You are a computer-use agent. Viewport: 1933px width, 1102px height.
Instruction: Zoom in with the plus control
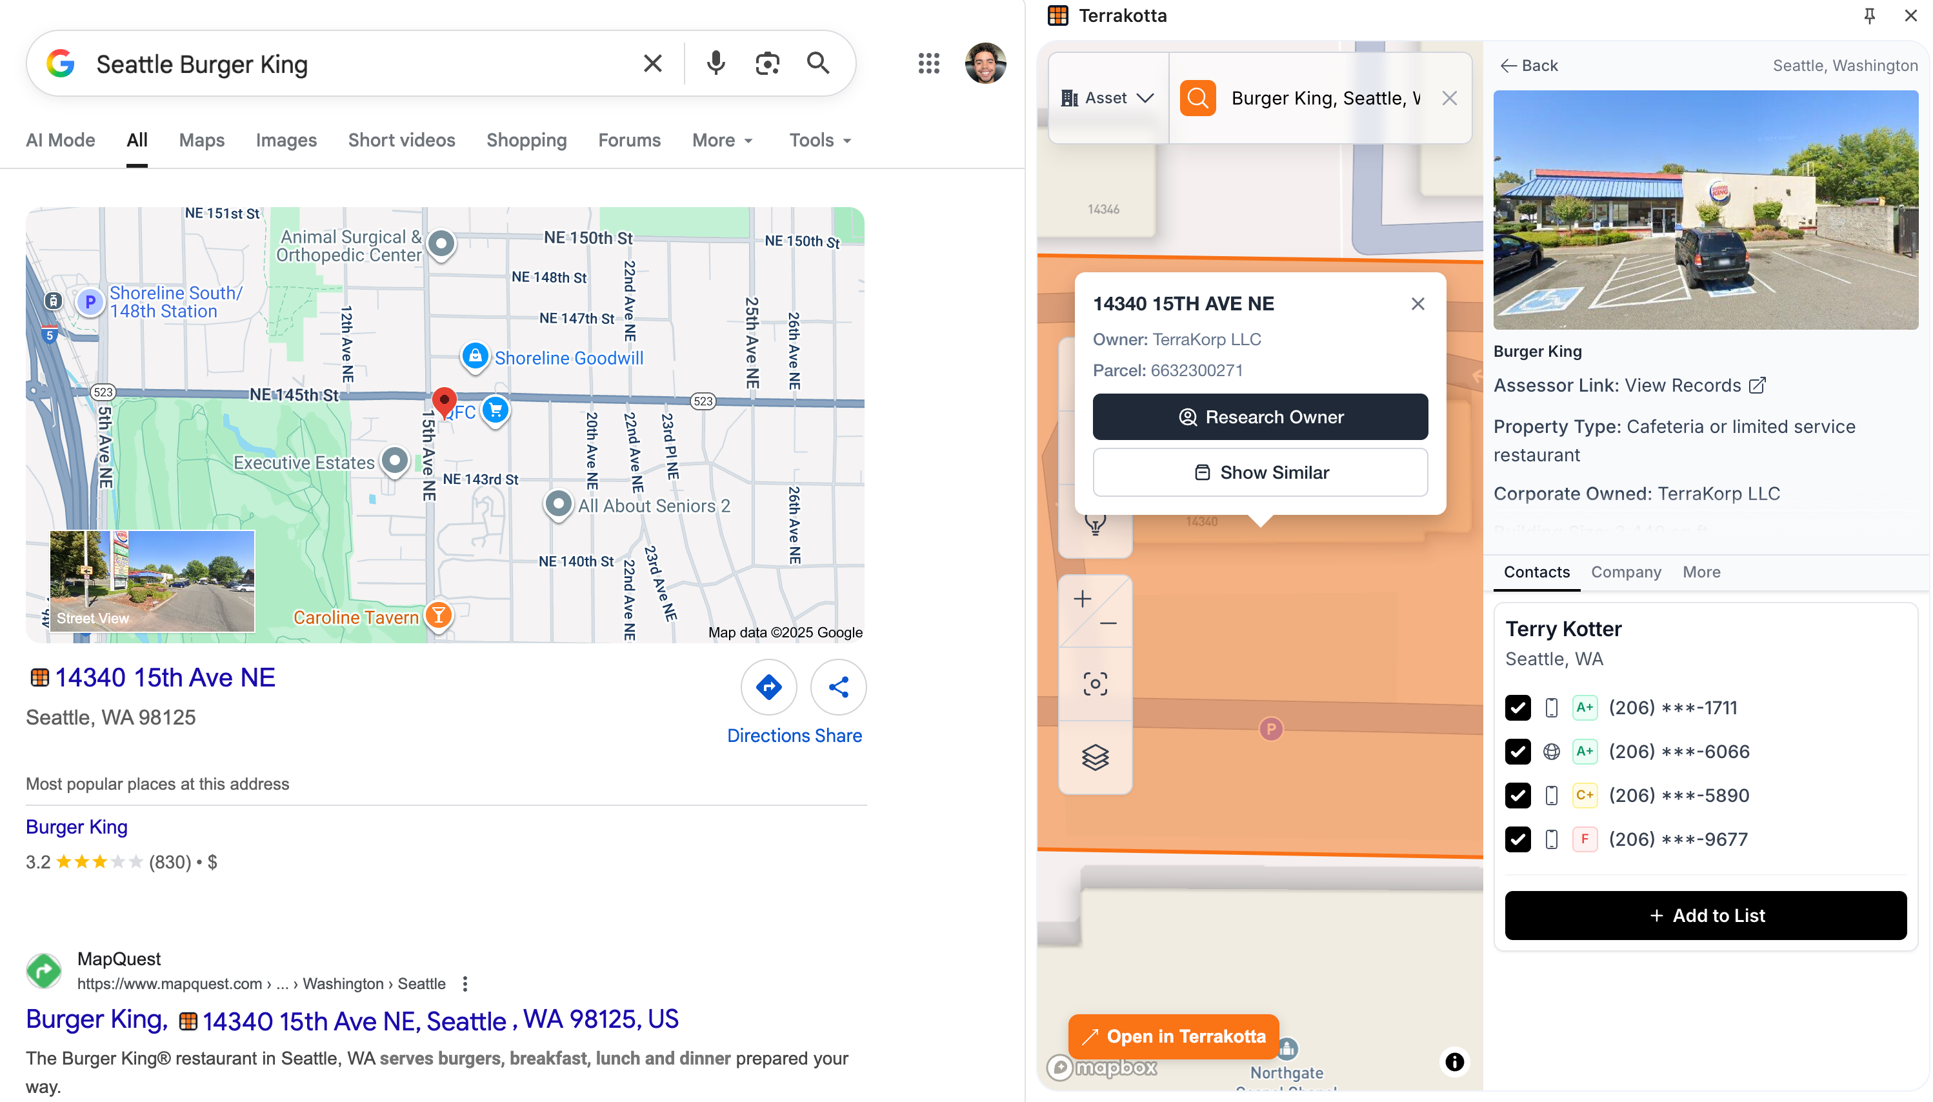pos(1082,599)
